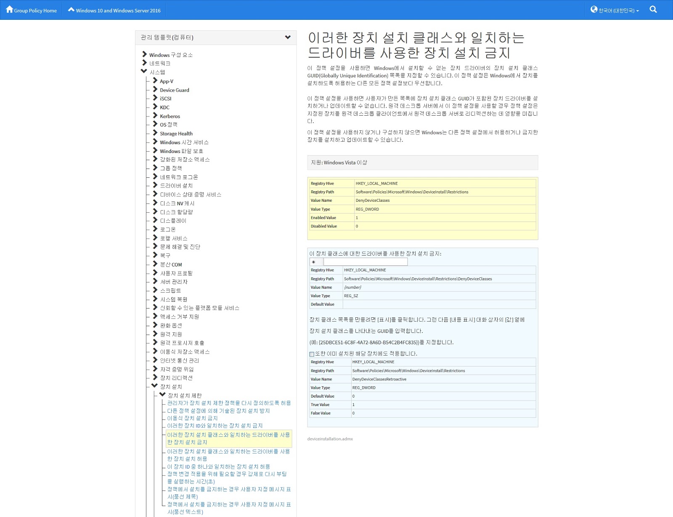The height and width of the screenshot is (517, 673).
Task: Open 정책 변경 적용을 위해 강제로 다시 부팅 policy
Action: [227, 477]
